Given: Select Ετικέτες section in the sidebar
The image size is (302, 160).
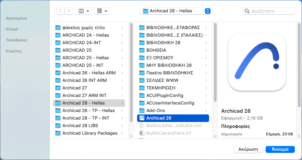Looking at the screenshot, I should (14, 51).
